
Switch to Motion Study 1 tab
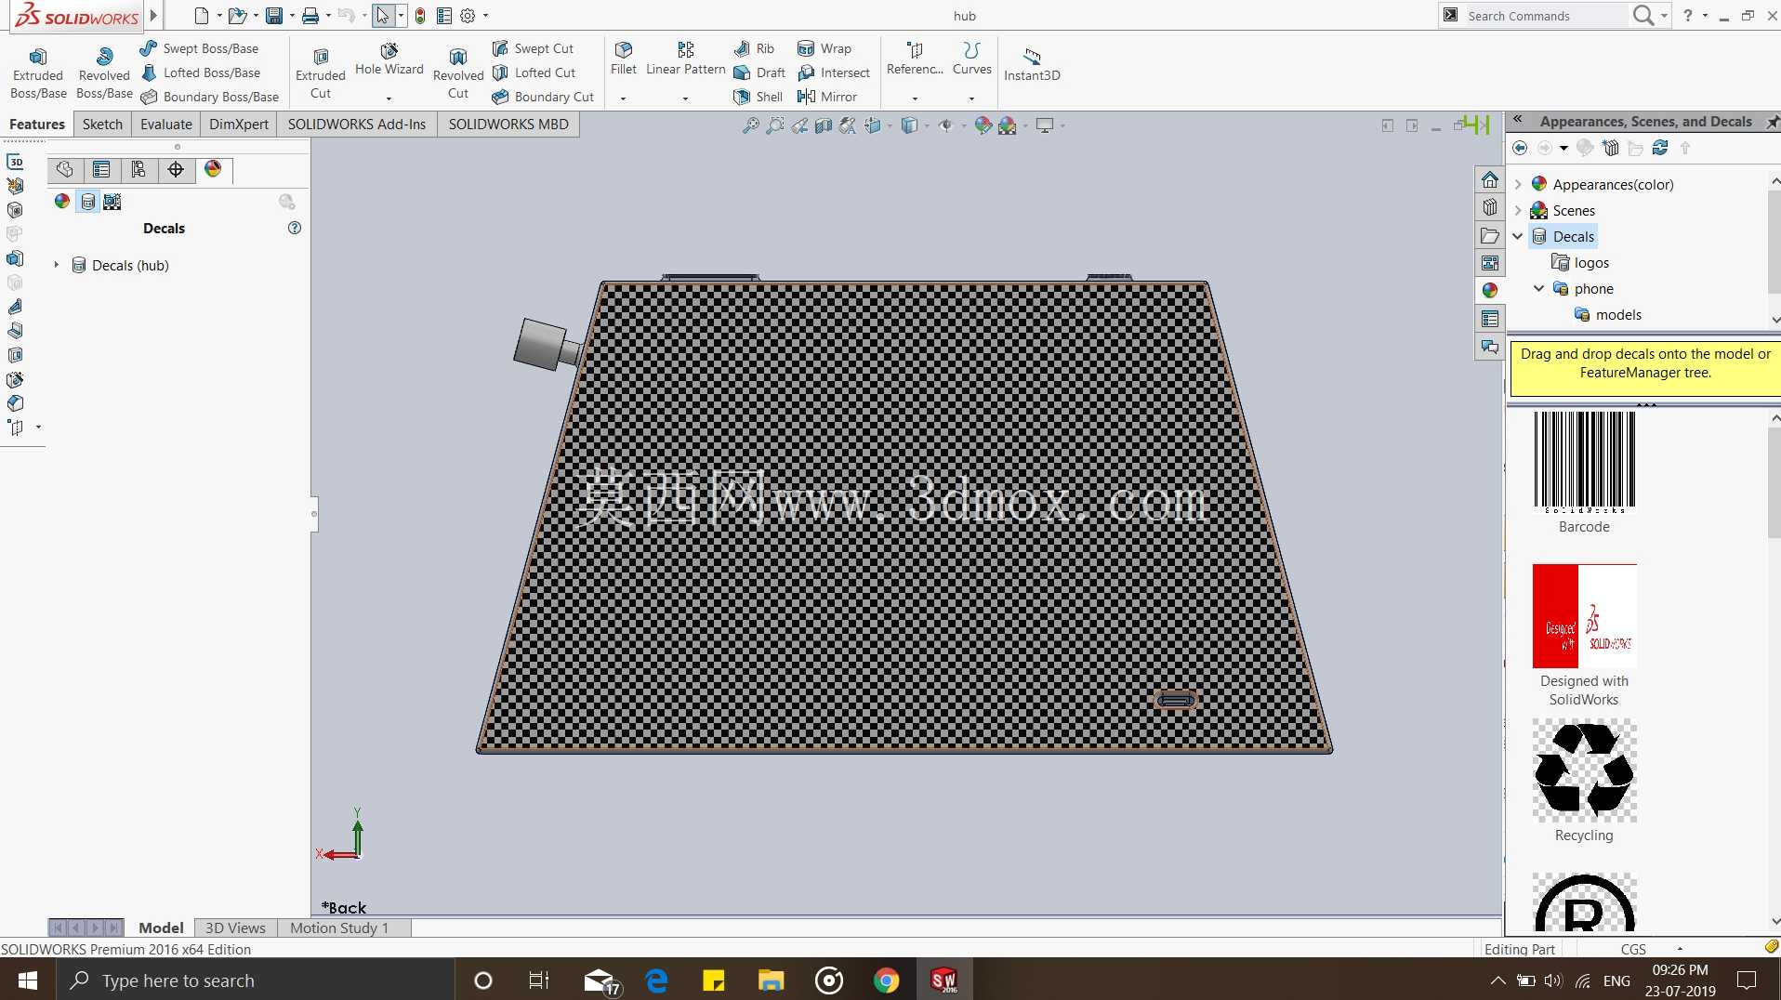(x=339, y=928)
